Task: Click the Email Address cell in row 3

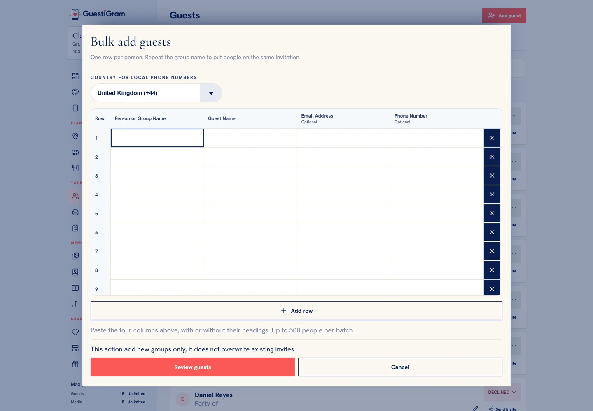Action: pyautogui.click(x=343, y=175)
